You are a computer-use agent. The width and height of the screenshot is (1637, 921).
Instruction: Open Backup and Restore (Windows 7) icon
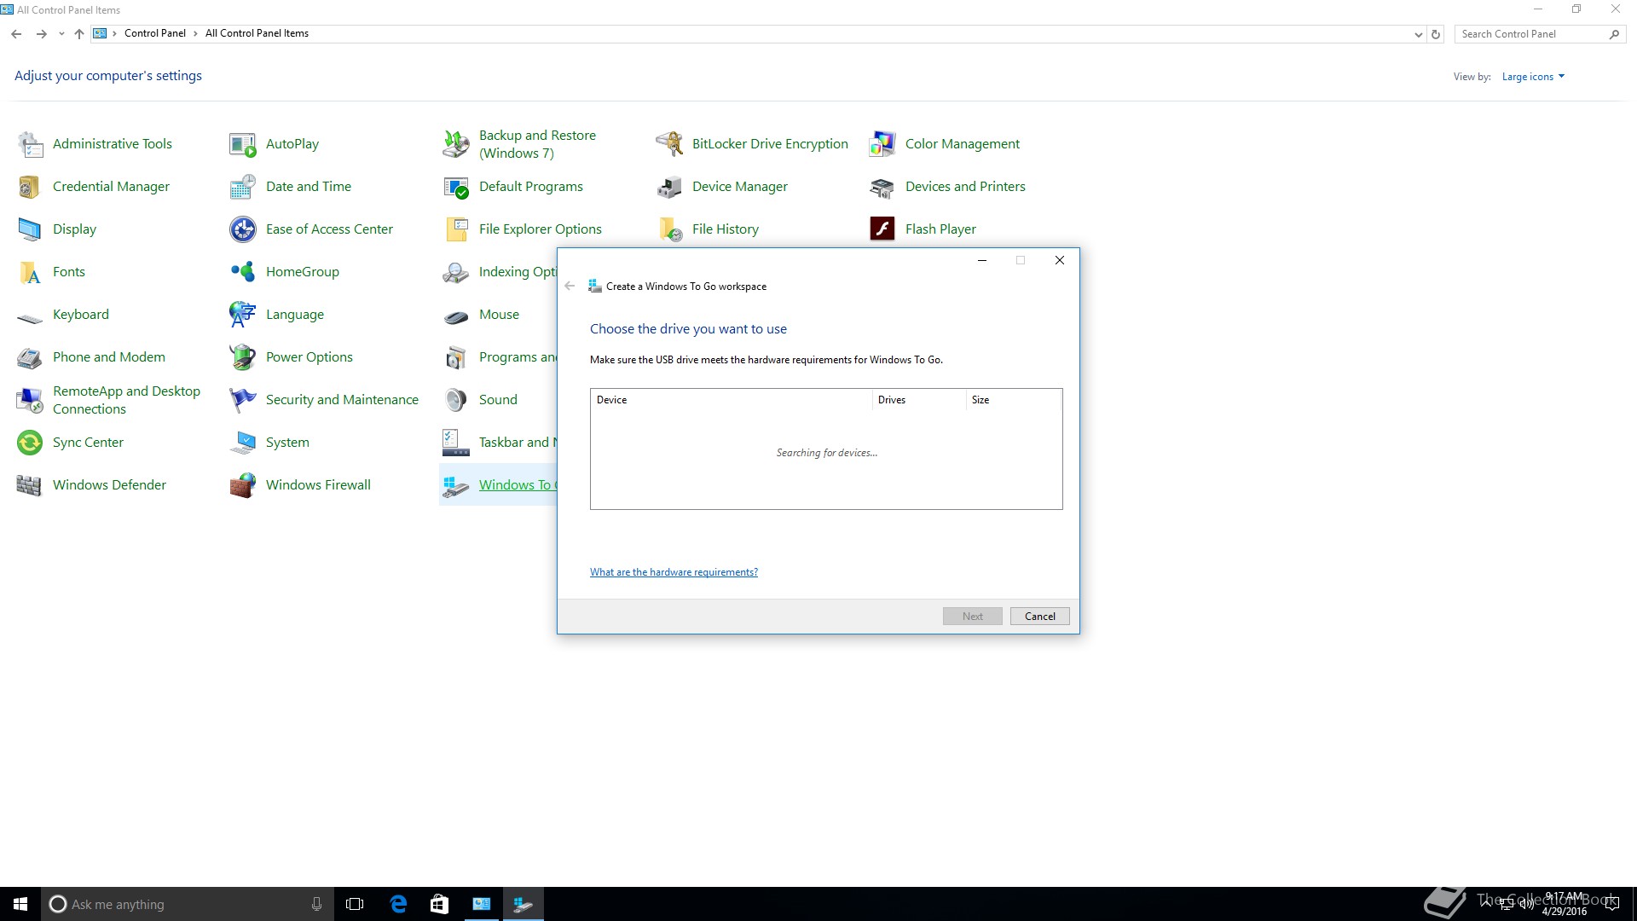(x=456, y=144)
